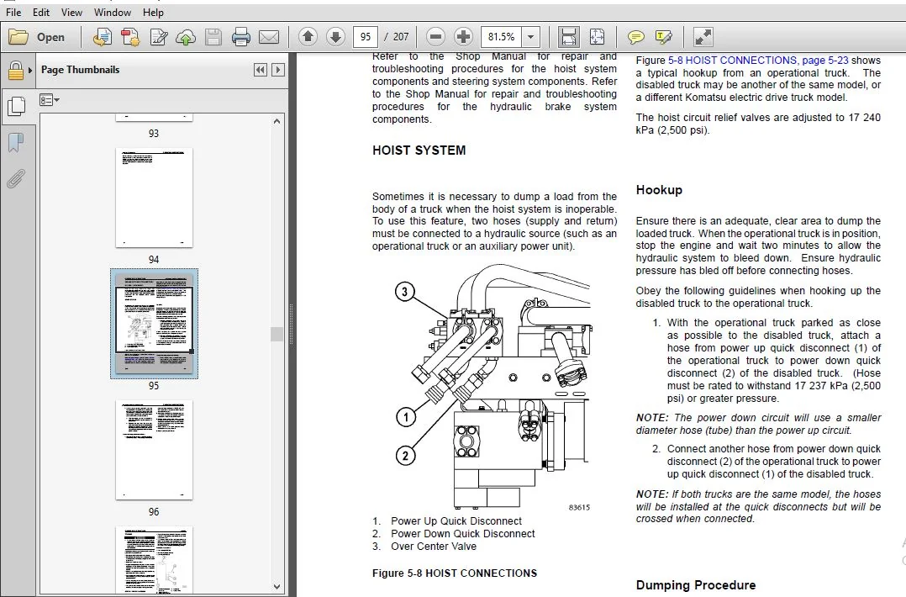Click the Fit Width scrolling icon
Image resolution: width=906 pixels, height=597 pixels.
click(x=568, y=37)
